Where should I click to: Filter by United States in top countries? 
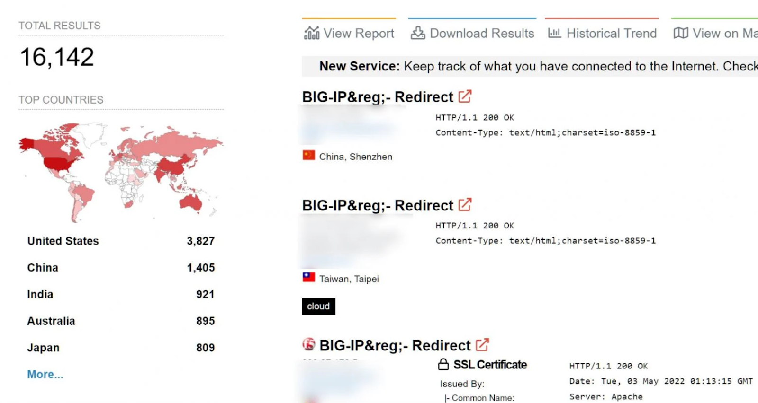pyautogui.click(x=63, y=241)
